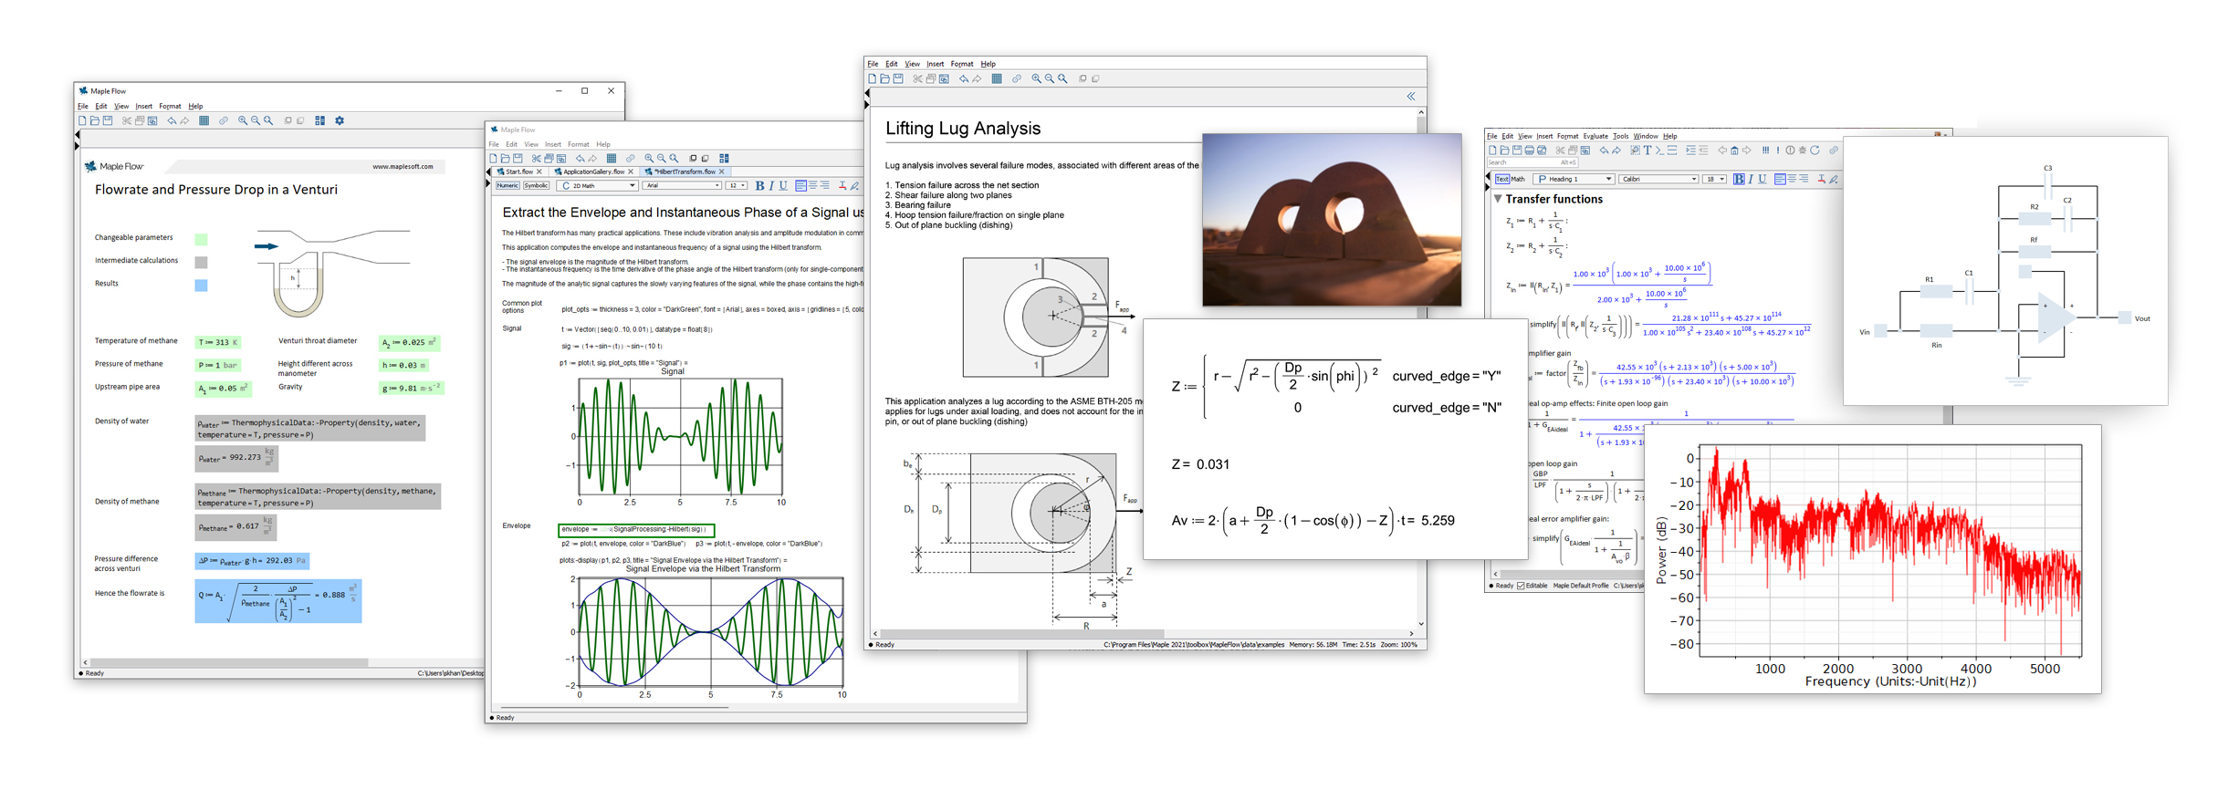Viewport: 2228px width, 790px height.
Task: Click Zoom Out magnifier in Hilbert window
Action: coord(661,159)
